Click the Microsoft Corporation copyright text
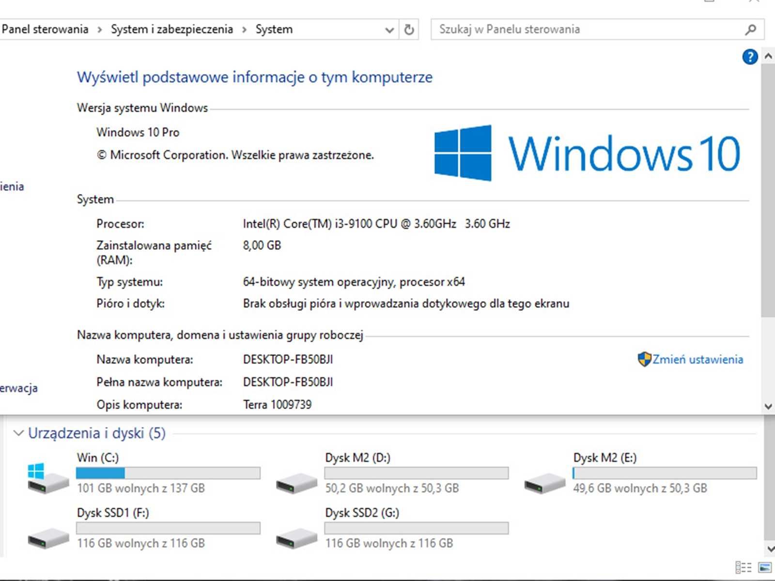Screen dimensions: 775x581 (235, 155)
